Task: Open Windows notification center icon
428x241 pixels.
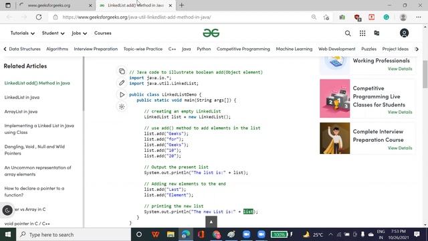Action: click(417, 234)
